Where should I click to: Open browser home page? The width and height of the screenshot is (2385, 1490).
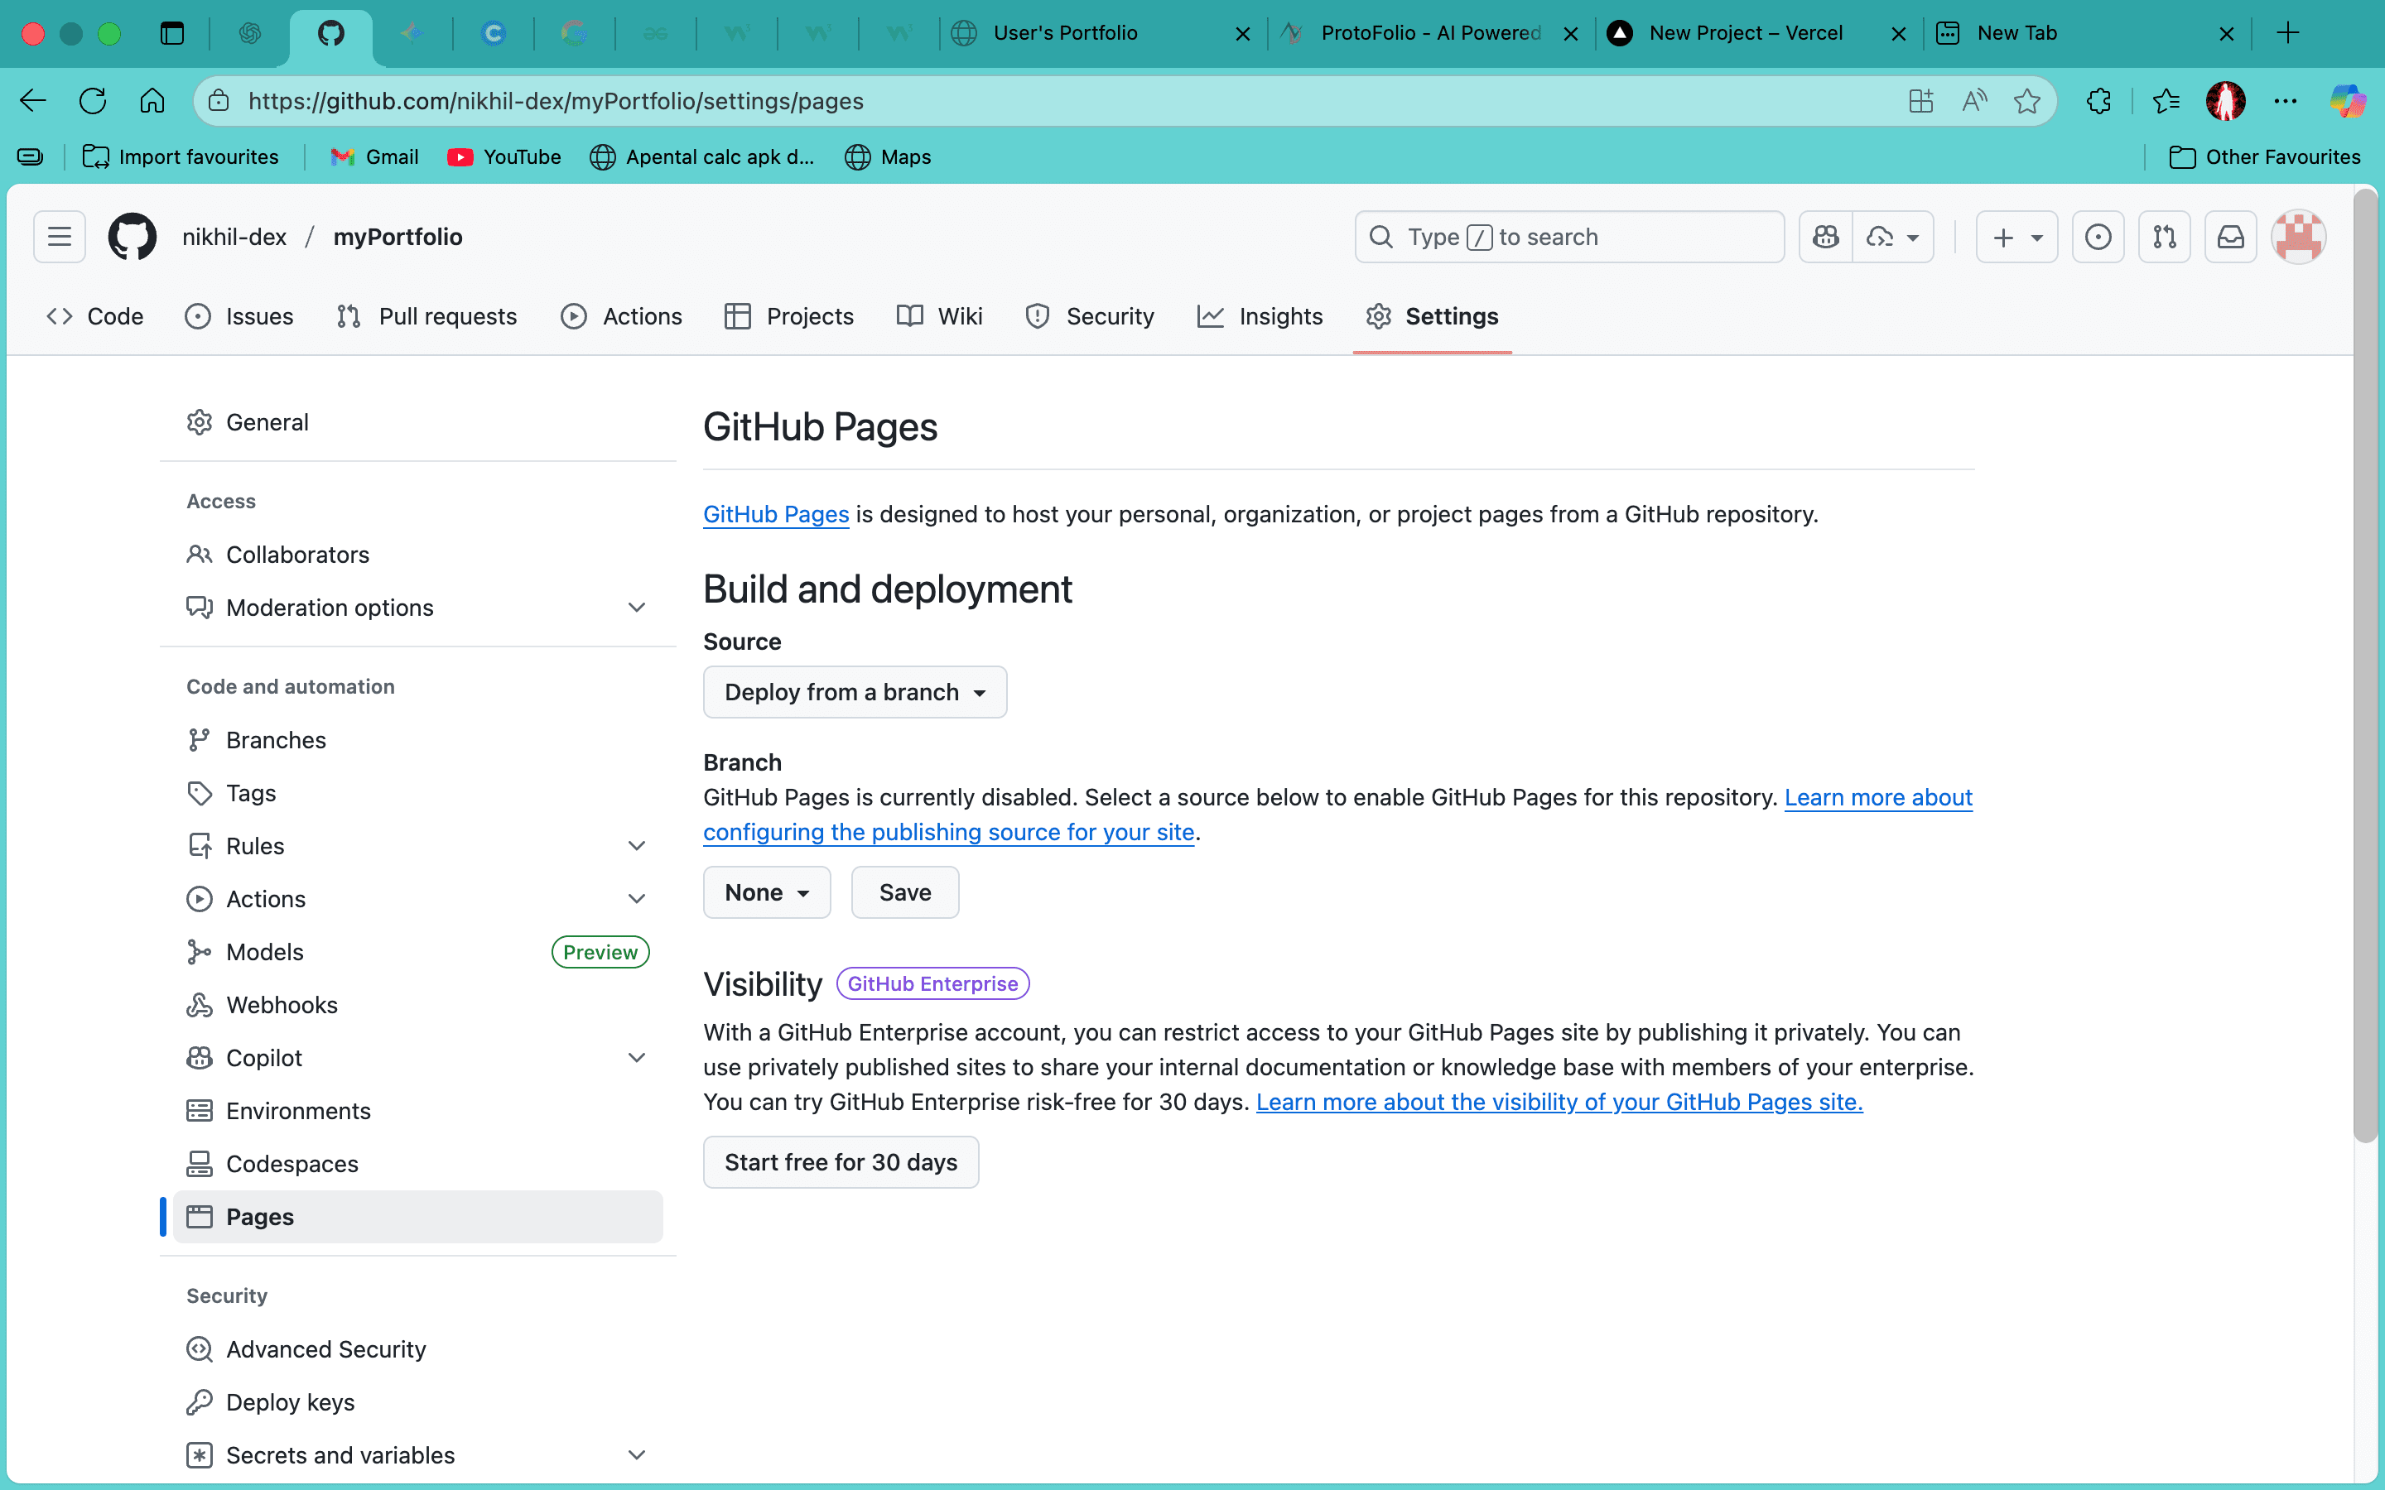point(152,100)
